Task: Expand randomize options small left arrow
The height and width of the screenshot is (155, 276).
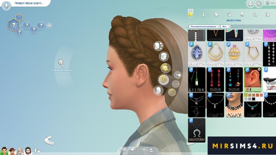Action: pos(120,150)
